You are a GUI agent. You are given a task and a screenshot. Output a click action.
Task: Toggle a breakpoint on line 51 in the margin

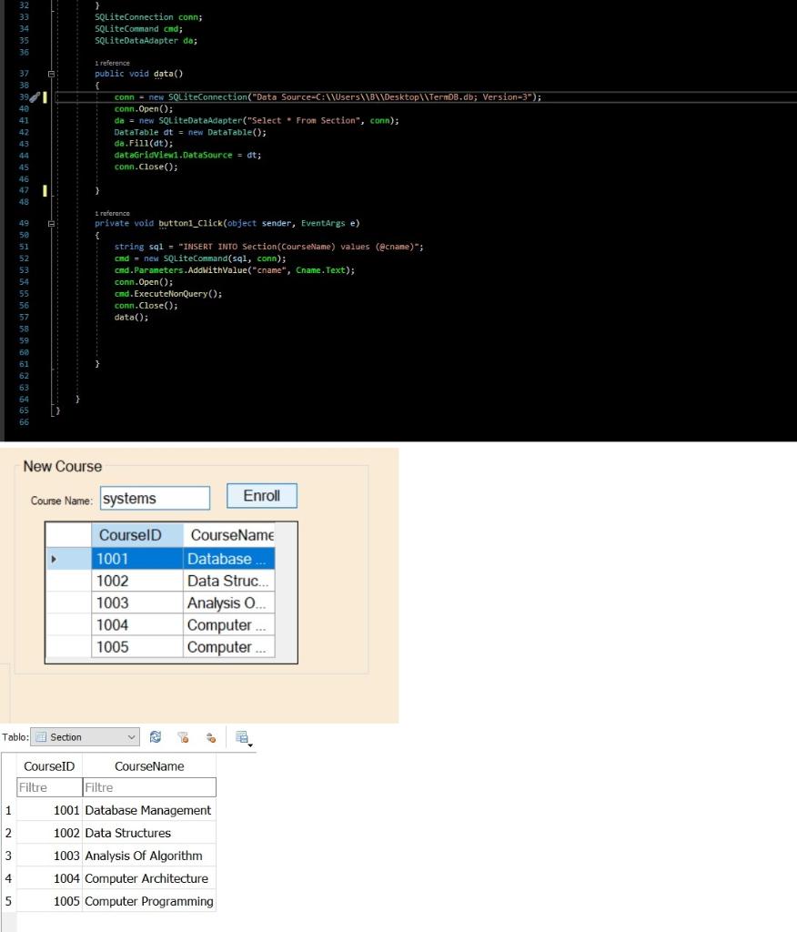point(11,246)
